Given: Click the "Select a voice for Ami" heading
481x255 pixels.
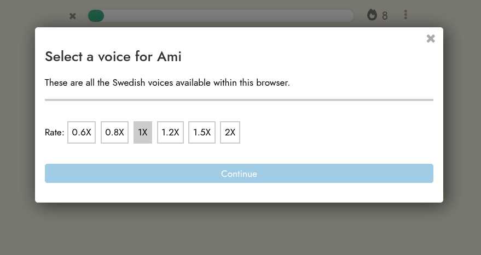Looking at the screenshot, I should click(x=113, y=56).
